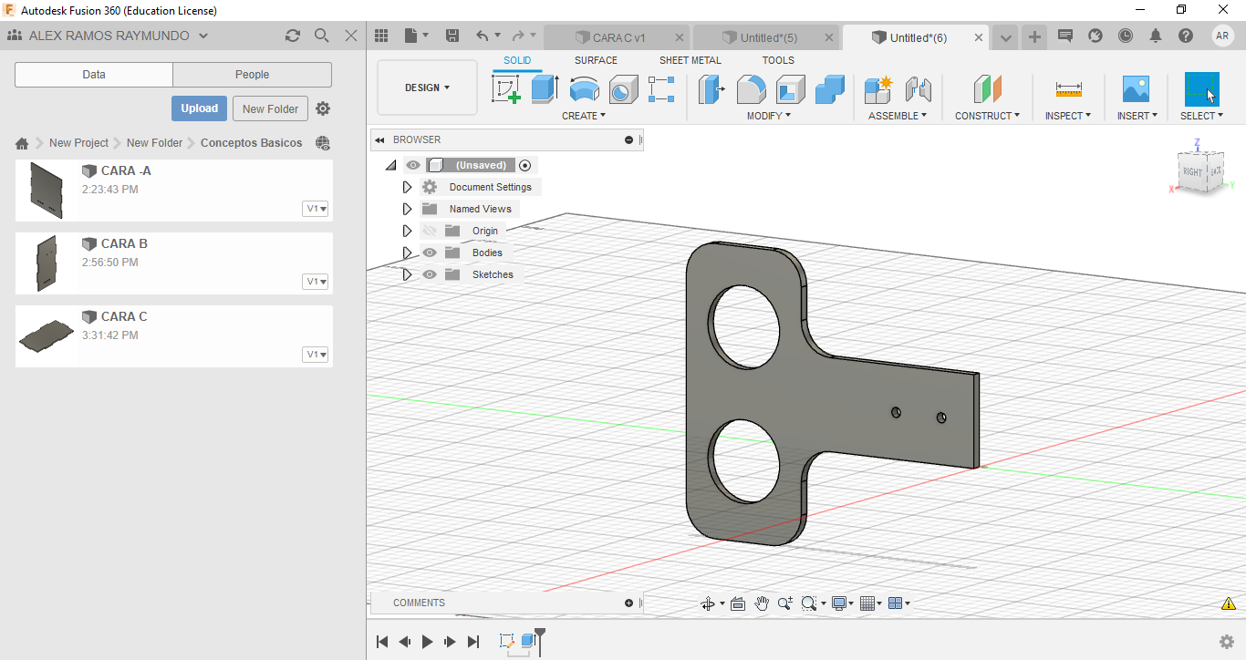Click the New Folder button

click(x=270, y=108)
